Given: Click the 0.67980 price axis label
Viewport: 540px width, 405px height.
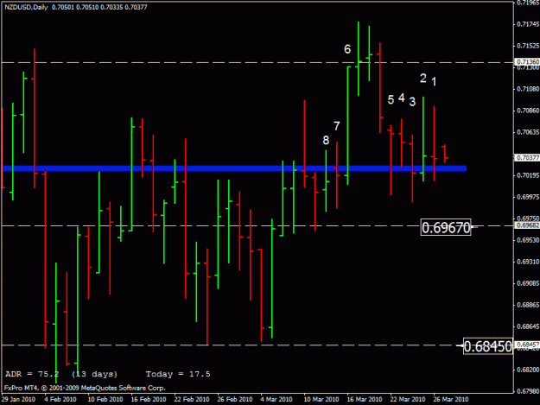Looking at the screenshot, I should (528, 391).
